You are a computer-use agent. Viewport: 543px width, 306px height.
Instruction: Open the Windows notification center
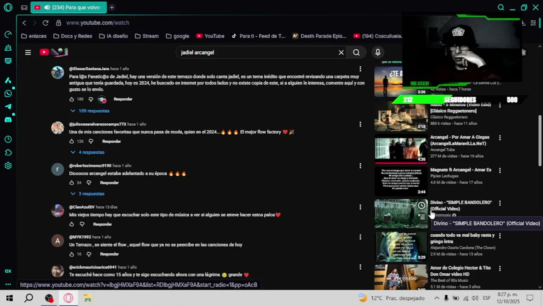click(x=530, y=298)
